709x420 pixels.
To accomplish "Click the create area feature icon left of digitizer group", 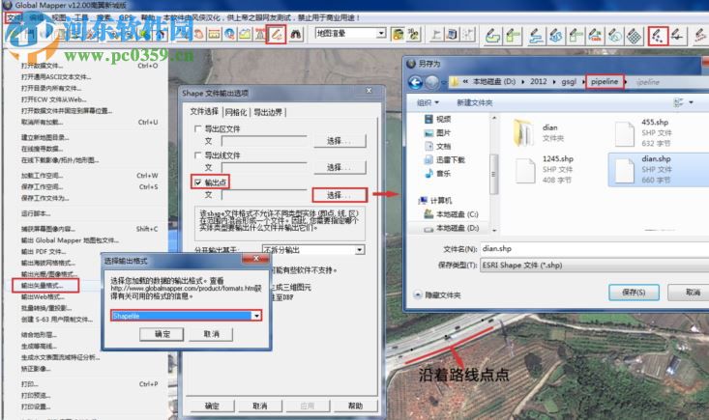I will point(492,36).
